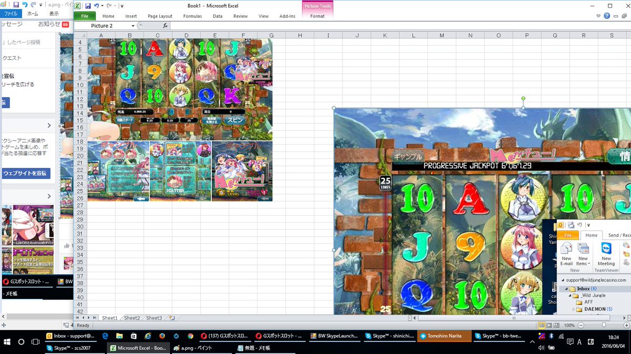Open Firefox from the taskbar
631x354 pixels.
[162, 336]
